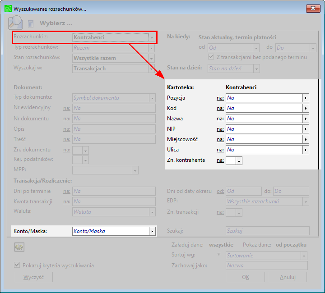Image resolution: width=325 pixels, height=293 pixels.
Task: Click 'od:' link next to Dni od daty okresu
Action: (x=220, y=191)
